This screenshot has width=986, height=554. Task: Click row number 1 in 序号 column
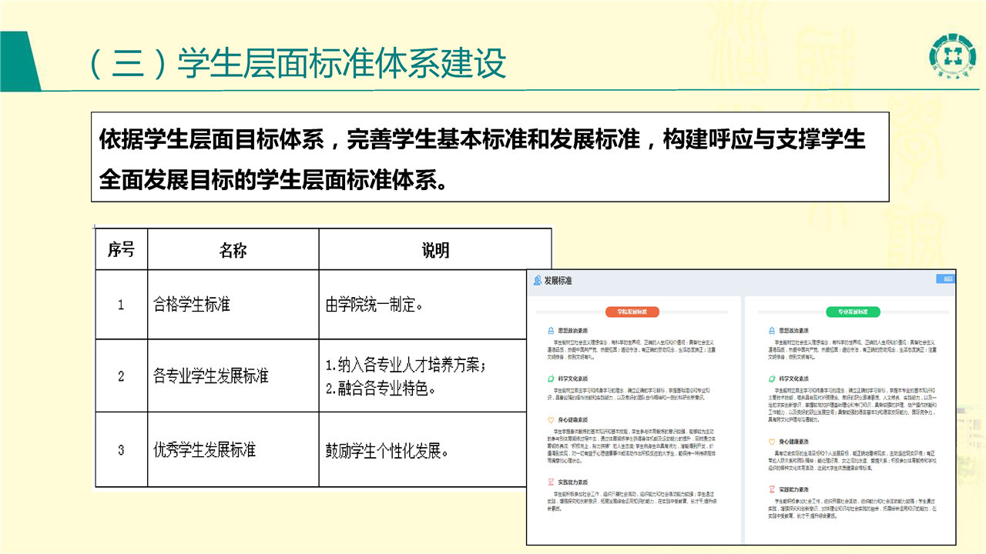pyautogui.click(x=121, y=305)
